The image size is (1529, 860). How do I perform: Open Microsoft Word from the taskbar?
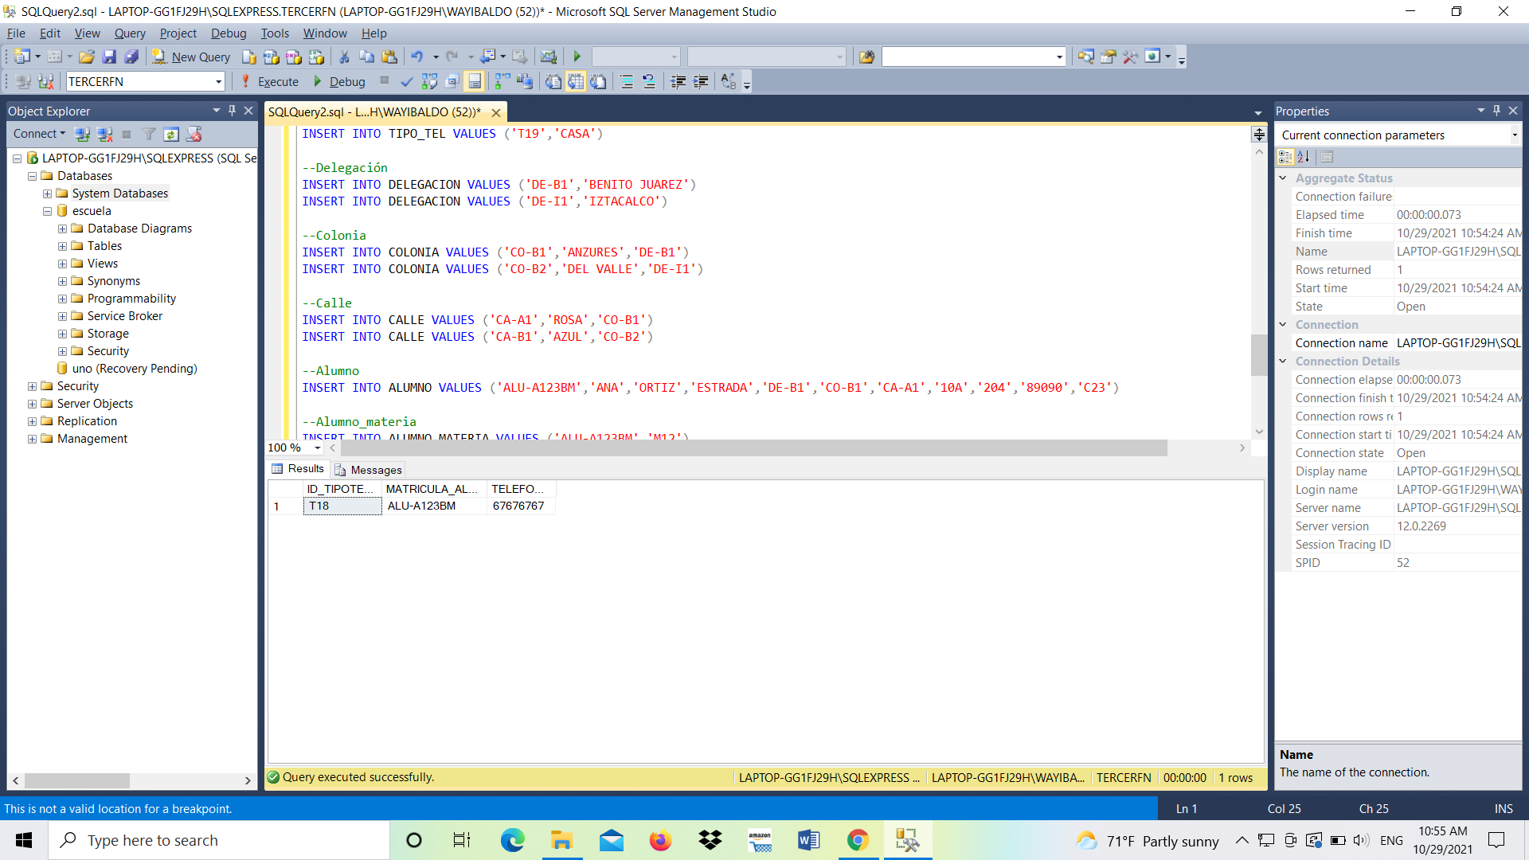point(808,840)
